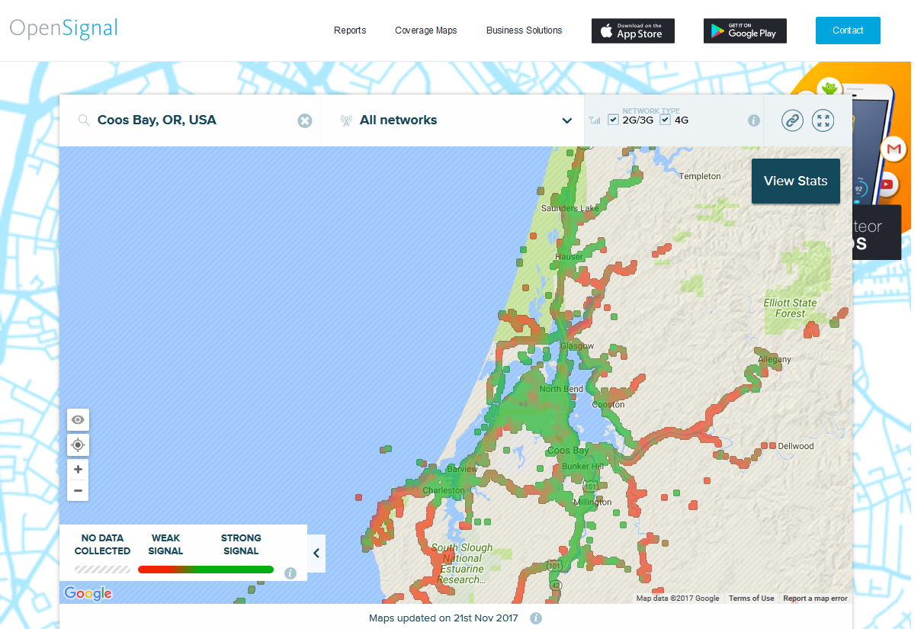Screen dimensions: 924x629
Task: Click the OpenSignal logo
Action: pos(64,28)
